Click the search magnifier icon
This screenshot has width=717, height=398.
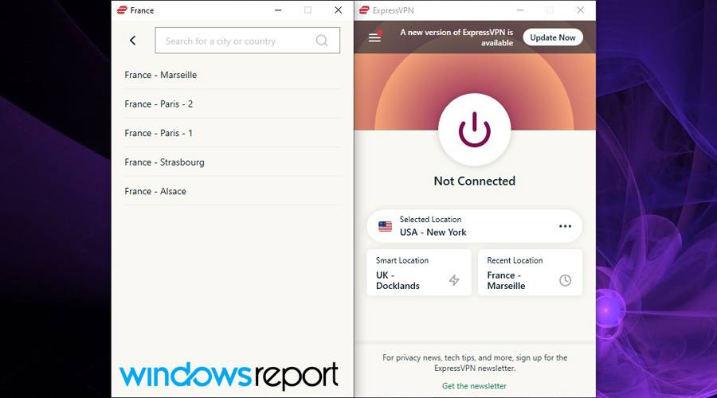pyautogui.click(x=322, y=41)
